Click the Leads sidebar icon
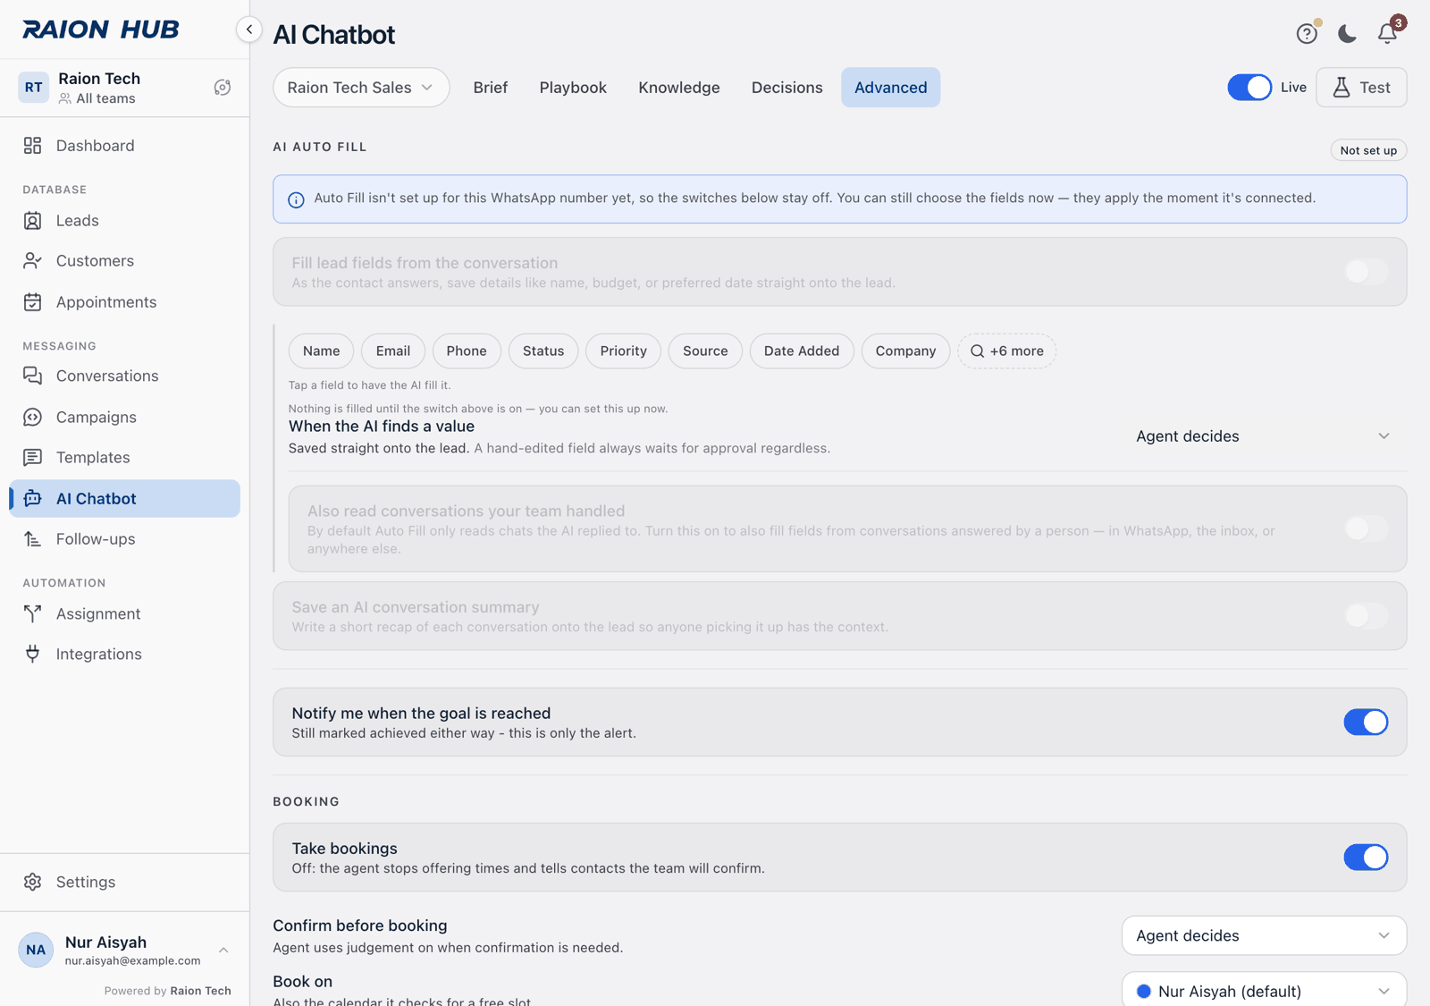 tap(33, 221)
